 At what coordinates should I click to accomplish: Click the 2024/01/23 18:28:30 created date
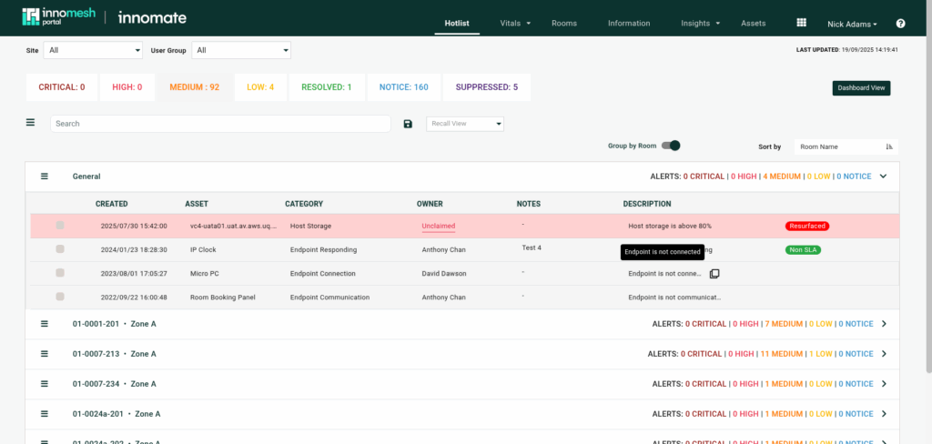click(x=134, y=249)
